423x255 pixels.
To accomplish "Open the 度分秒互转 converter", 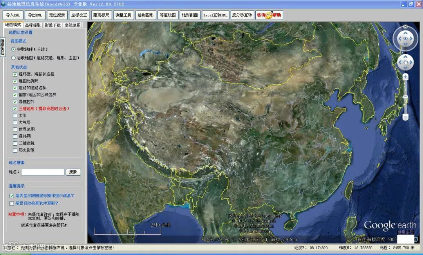I will click(x=242, y=15).
